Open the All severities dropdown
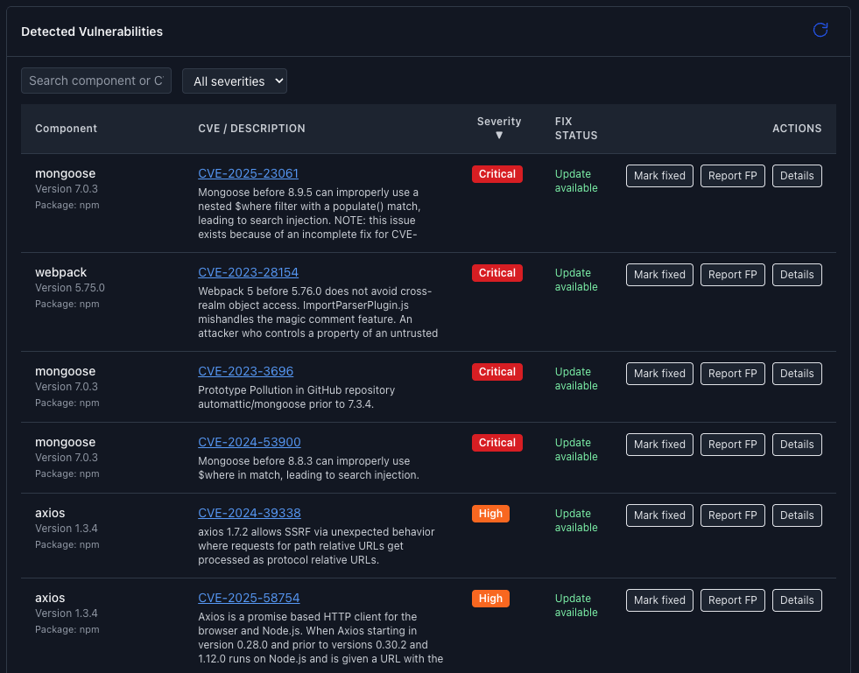Screen dimensions: 859x673 (234, 81)
